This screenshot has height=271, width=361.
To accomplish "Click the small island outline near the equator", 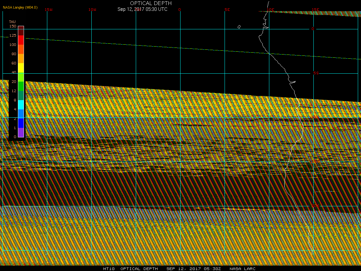I will click(x=239, y=27).
